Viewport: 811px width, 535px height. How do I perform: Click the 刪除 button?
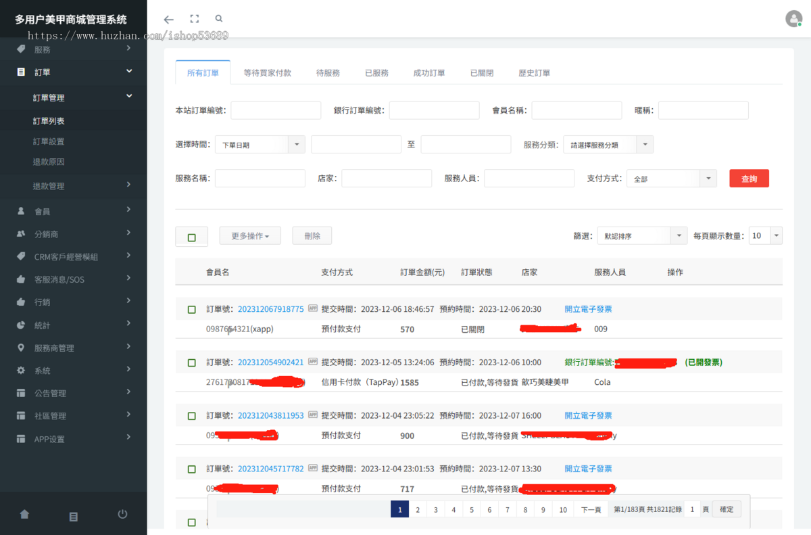point(312,235)
